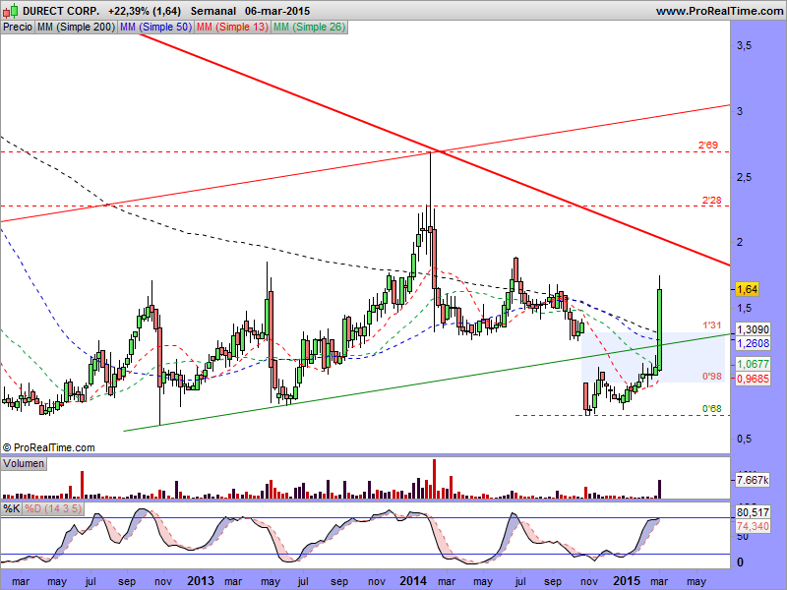Select the MM (Simple 50) legend label
Image resolution: width=787 pixels, height=590 pixels.
coord(155,28)
